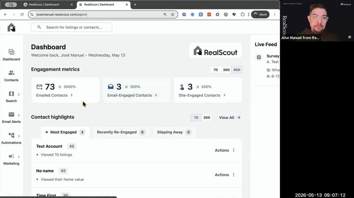Click the browser address bar URL

[62, 14]
